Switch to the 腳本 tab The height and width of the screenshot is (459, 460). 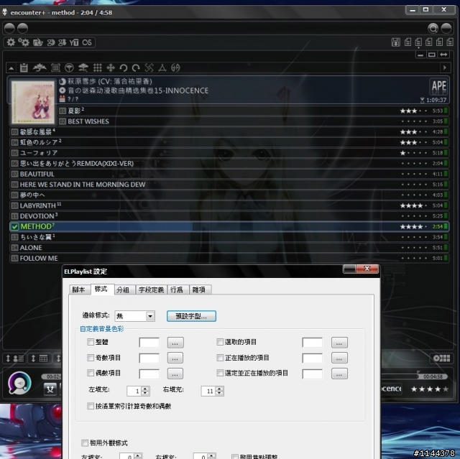click(x=78, y=289)
